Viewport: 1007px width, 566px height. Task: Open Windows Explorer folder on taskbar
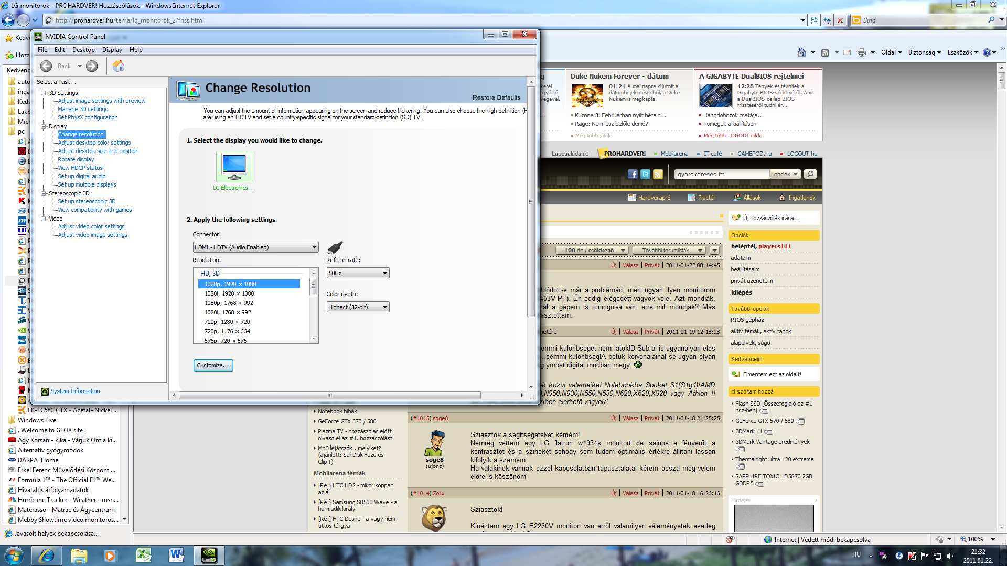pyautogui.click(x=79, y=556)
